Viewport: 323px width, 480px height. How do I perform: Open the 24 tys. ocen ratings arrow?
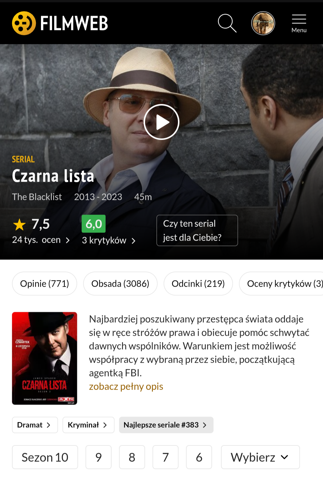coord(68,240)
